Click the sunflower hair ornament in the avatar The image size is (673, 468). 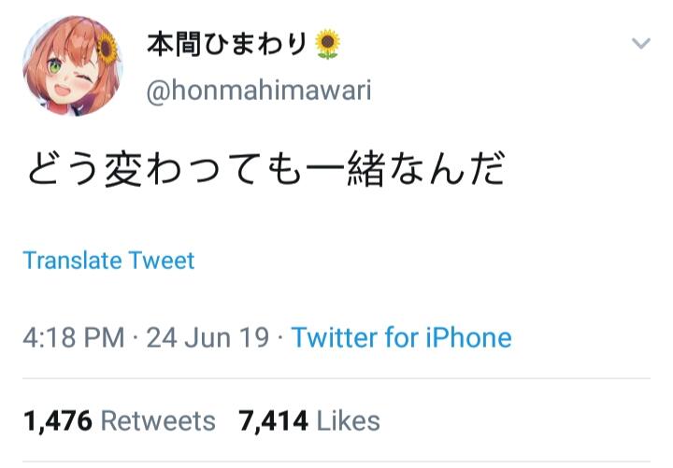point(107,48)
